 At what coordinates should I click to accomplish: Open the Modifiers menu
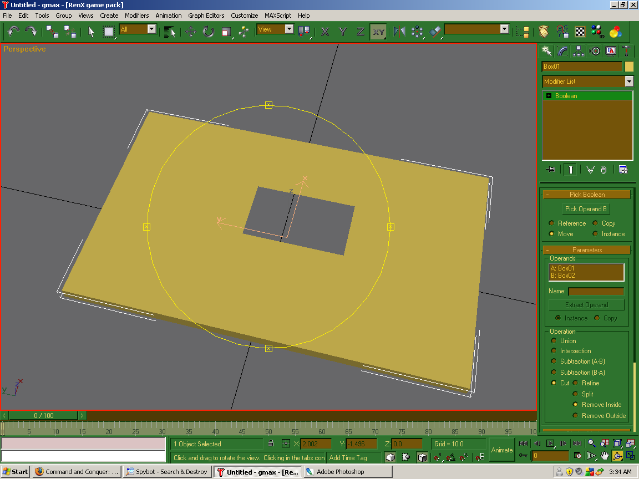pos(136,16)
